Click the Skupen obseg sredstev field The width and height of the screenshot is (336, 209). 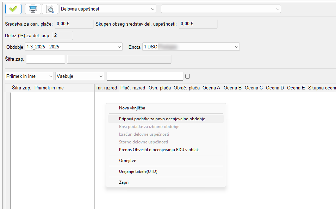[x=198, y=24]
